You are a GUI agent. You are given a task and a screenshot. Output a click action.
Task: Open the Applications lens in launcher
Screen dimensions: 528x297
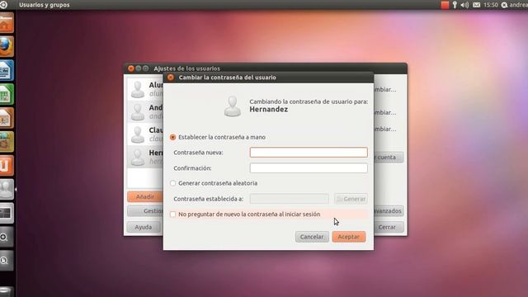click(x=7, y=237)
